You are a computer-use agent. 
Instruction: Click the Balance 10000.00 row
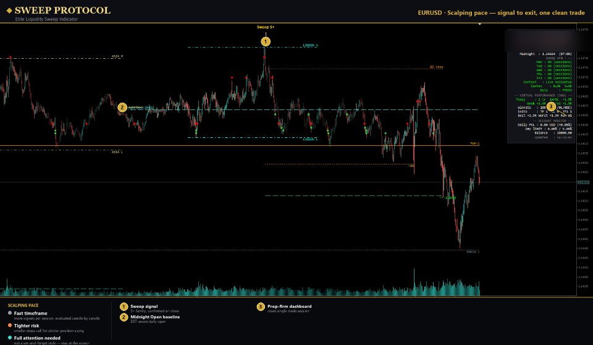553,133
